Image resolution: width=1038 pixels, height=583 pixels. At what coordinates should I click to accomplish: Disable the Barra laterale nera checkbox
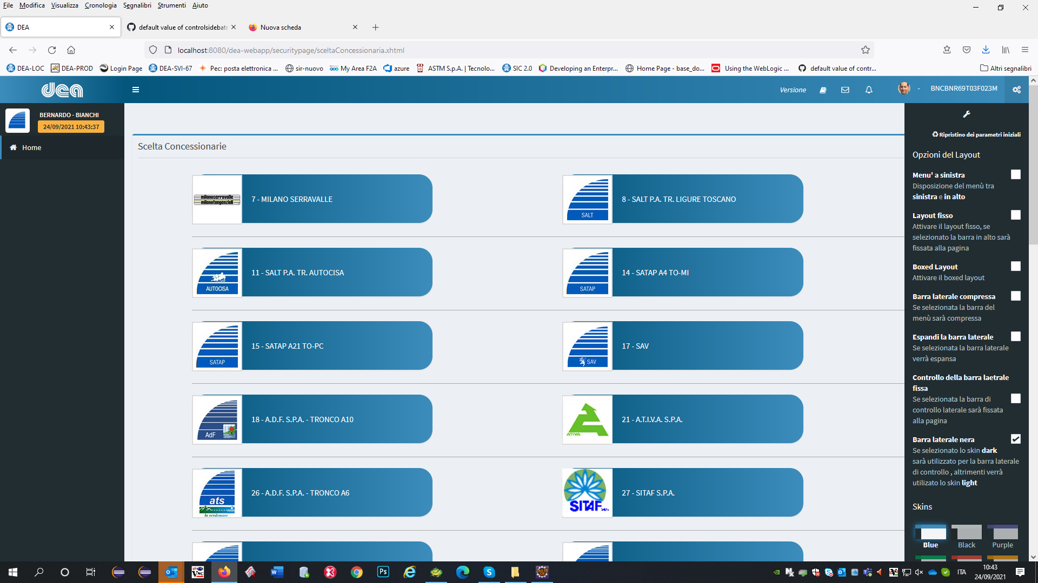(x=1015, y=439)
